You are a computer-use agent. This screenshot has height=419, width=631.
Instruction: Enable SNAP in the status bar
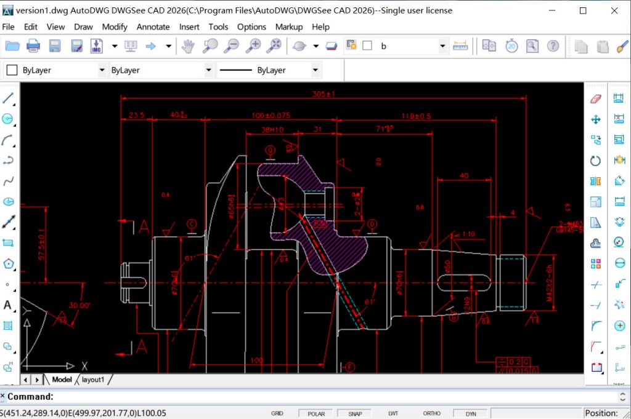(354, 413)
